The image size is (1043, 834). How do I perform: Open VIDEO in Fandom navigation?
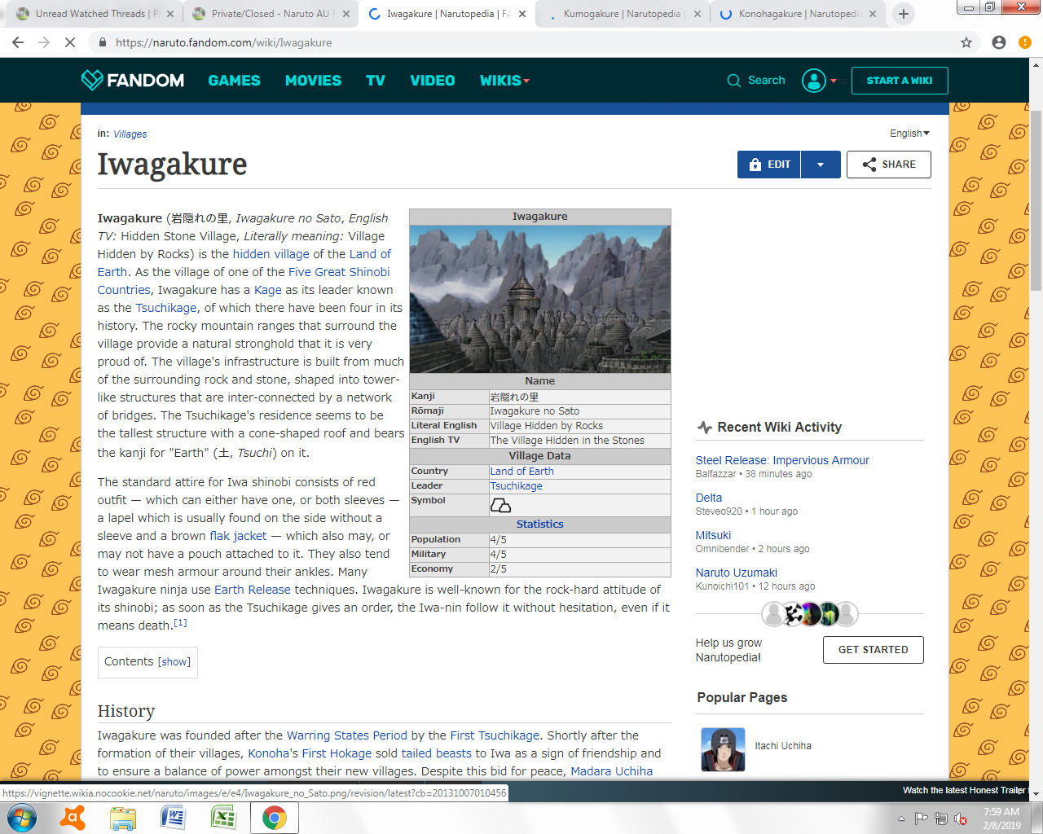(x=432, y=81)
